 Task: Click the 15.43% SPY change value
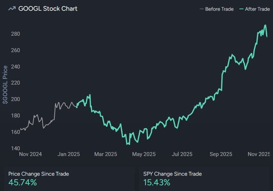[x=157, y=182]
